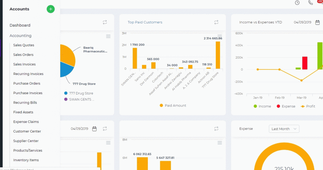The width and height of the screenshot is (323, 170).
Task: Open Sales Quotes
Action: pos(24,45)
